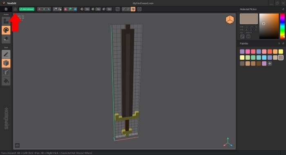Select the beige swatch in second palette row

click(x=275, y=58)
